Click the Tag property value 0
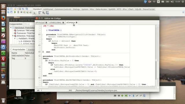 point(29,58)
